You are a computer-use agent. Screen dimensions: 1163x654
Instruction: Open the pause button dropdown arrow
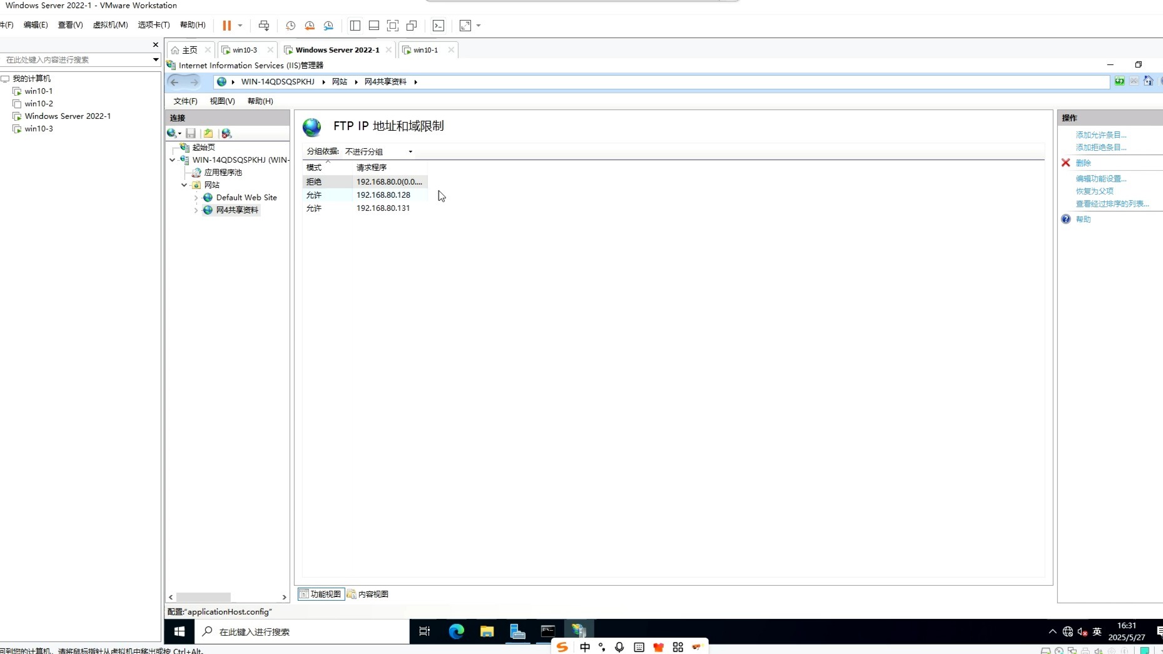(240, 26)
